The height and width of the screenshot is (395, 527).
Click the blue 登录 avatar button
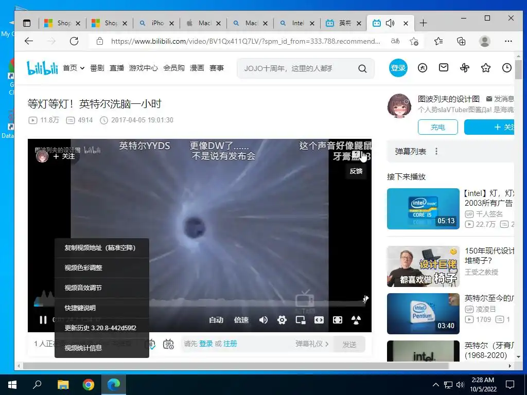(398, 68)
